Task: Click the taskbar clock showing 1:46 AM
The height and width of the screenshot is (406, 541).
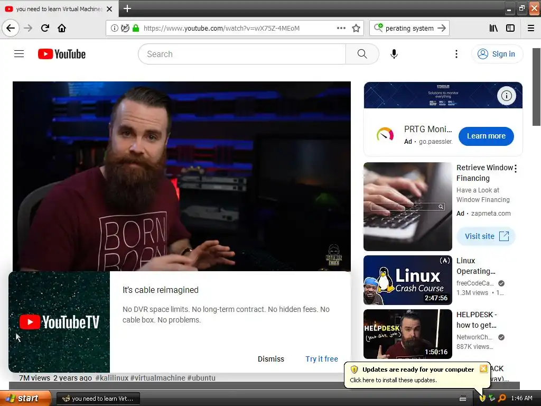Action: tap(521, 398)
